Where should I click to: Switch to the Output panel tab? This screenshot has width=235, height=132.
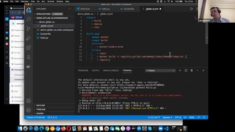pos(95,70)
